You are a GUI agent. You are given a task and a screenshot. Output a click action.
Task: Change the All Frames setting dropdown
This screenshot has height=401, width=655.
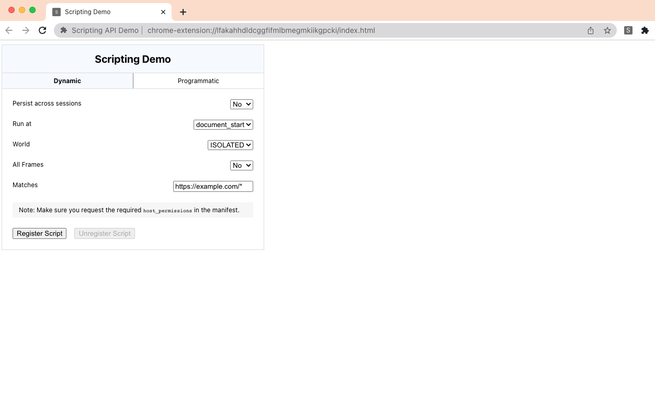241,165
